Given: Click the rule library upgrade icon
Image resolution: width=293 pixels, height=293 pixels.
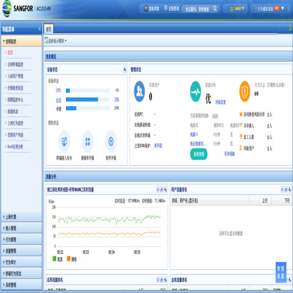Looking at the screenshot, I should click(x=87, y=142).
